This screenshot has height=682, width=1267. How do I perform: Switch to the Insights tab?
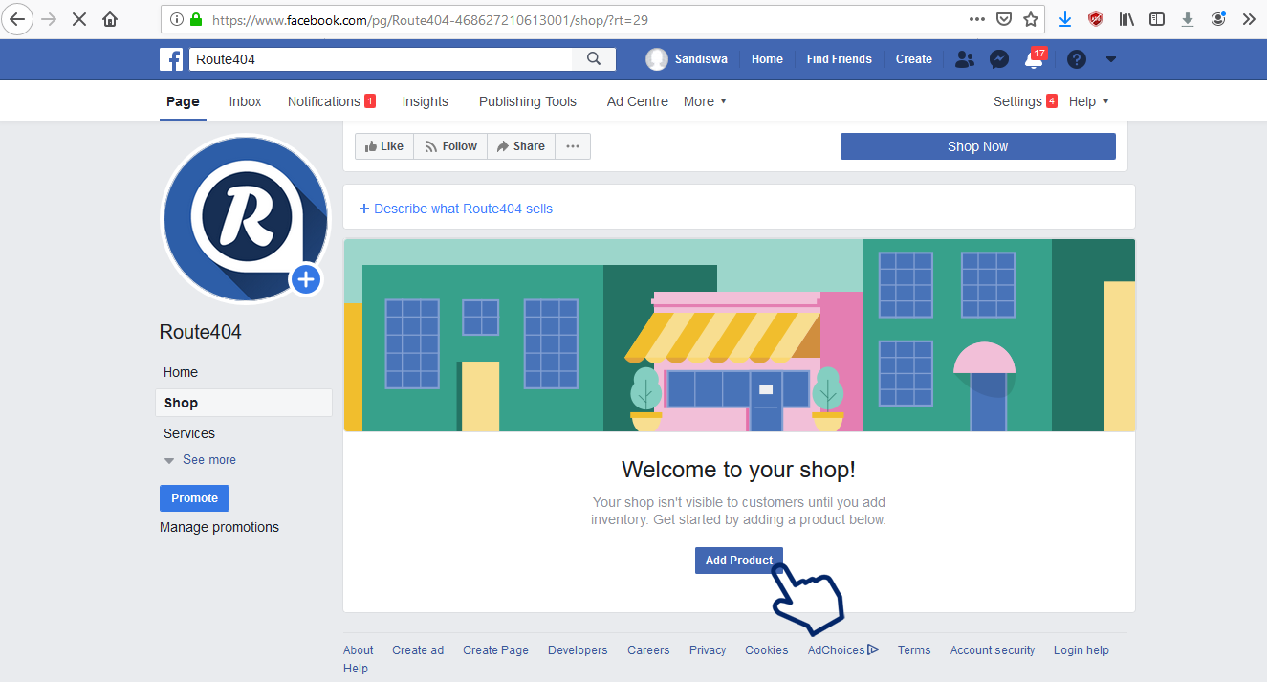coord(425,101)
